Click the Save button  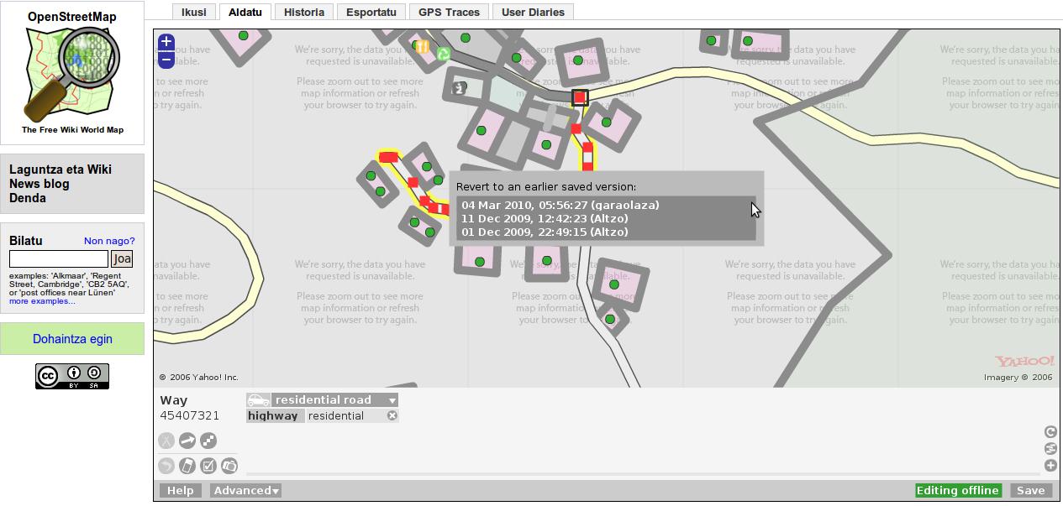coord(1030,491)
